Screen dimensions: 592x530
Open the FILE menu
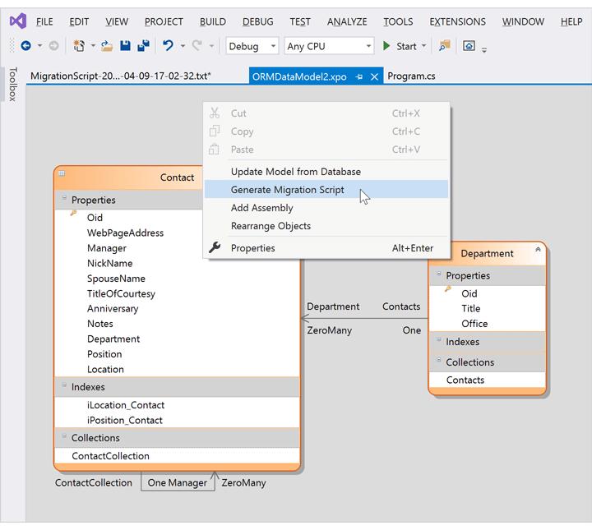[x=44, y=22]
